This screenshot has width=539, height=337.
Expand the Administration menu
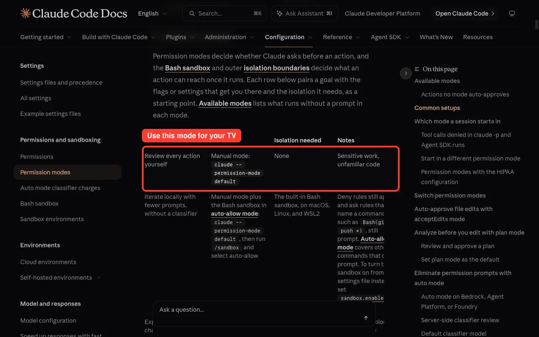[229, 37]
